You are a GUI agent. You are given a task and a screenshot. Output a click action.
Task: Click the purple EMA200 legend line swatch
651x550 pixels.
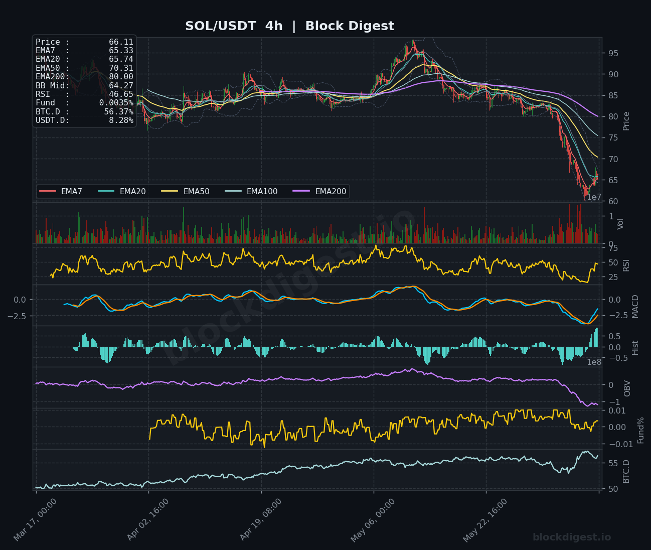[x=302, y=191]
